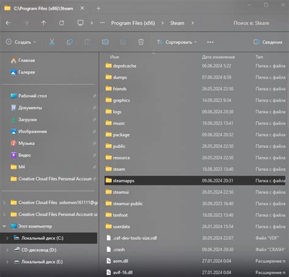Rename selected item via toolbar icon
This screenshot has height=277, width=289.
point(105,42)
